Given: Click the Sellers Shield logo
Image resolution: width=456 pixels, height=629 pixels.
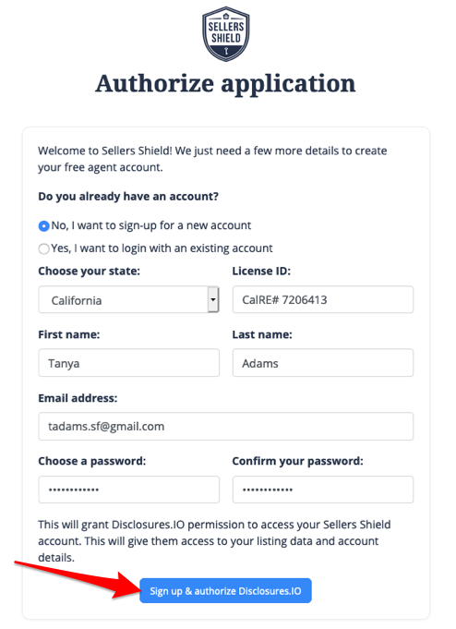Looking at the screenshot, I should click(x=226, y=34).
